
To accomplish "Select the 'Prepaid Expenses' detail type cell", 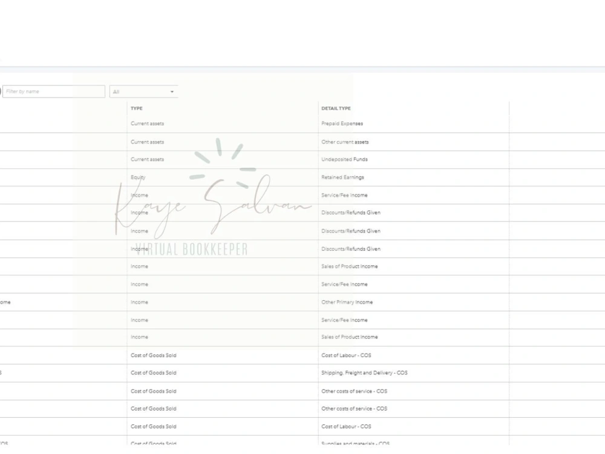I will (342, 123).
